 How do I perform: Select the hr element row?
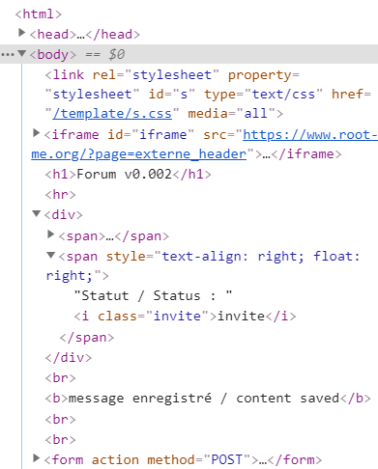coord(60,195)
